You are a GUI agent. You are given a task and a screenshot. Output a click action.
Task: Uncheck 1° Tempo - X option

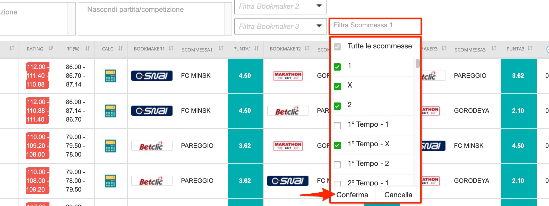337,145
